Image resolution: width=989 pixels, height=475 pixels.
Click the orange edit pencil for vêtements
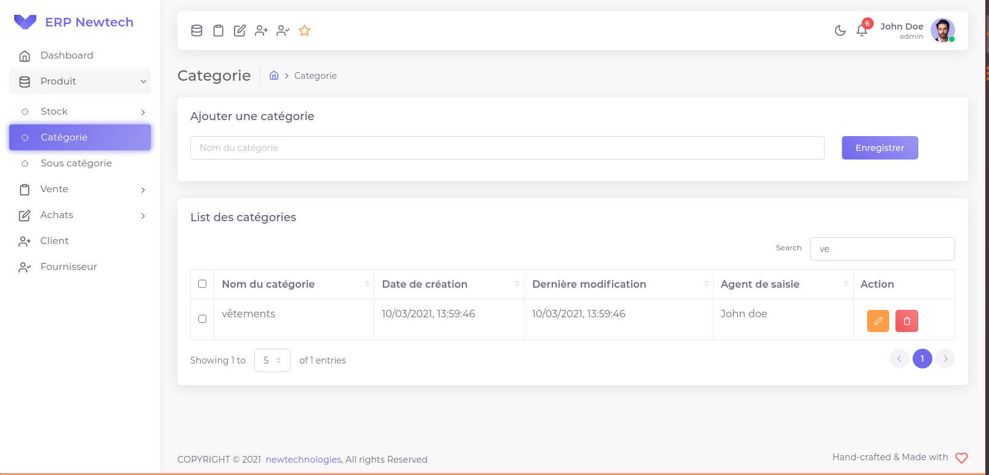click(x=878, y=321)
